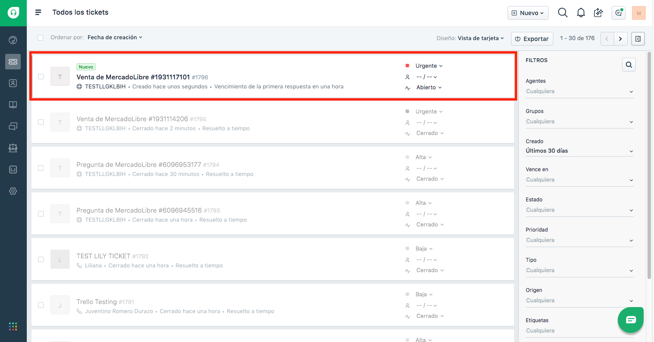Viewport: 654px width, 342px height.
Task: Open the knowledge base book icon
Action: (13, 105)
